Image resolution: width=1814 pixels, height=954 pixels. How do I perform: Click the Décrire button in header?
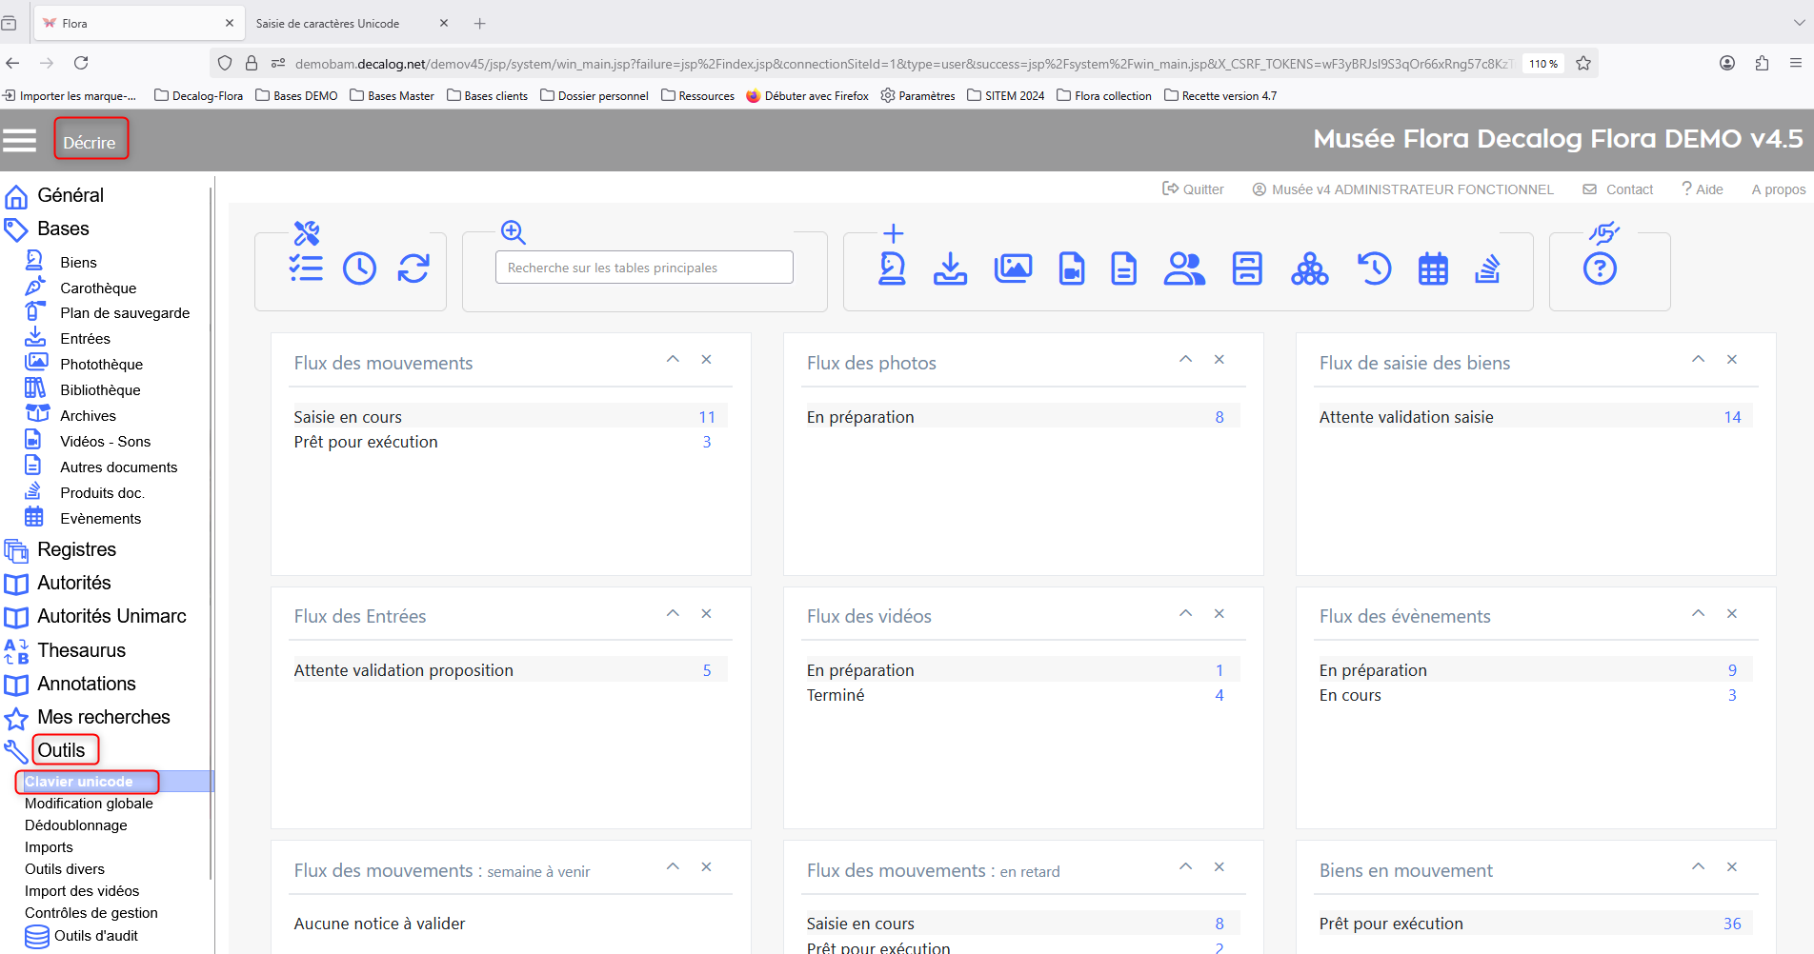point(90,142)
